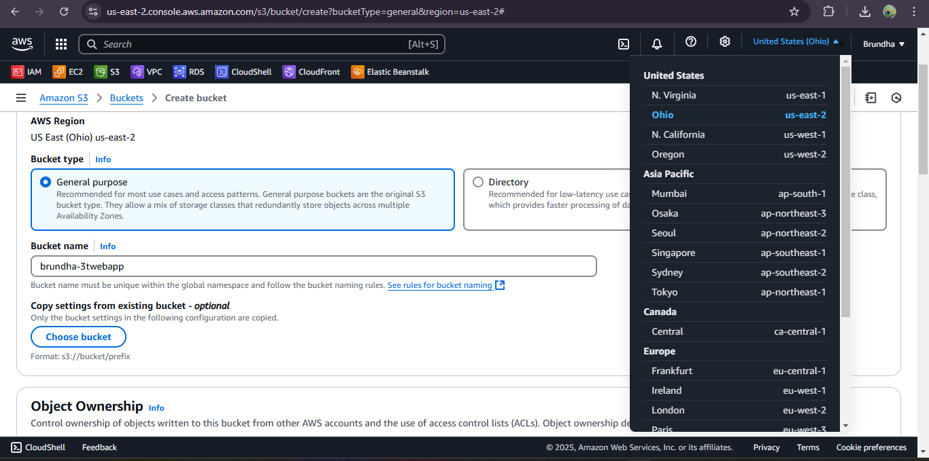The height and width of the screenshot is (461, 929).
Task: Choose London eu-west-2 region
Action: tap(739, 410)
